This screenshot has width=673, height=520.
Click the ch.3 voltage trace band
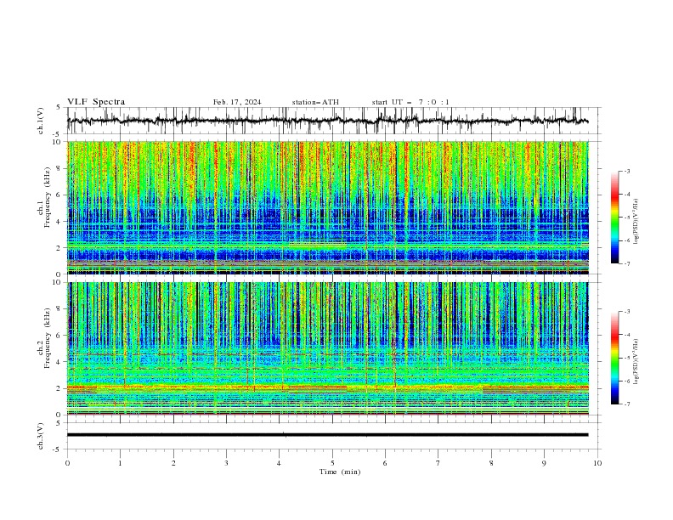click(327, 435)
